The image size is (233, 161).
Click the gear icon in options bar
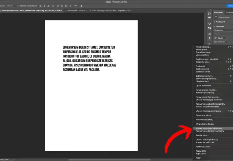pos(82,6)
